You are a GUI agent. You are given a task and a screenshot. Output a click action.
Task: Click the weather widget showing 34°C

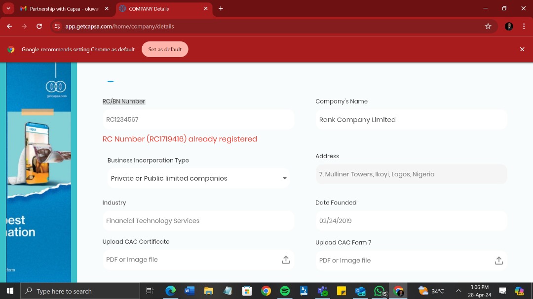pos(431,291)
